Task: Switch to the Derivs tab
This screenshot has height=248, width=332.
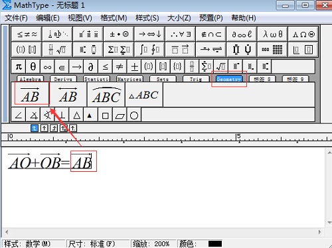Action: (x=63, y=79)
